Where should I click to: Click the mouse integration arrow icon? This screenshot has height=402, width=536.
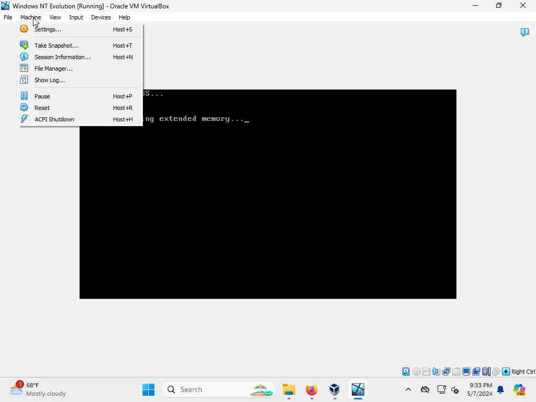coord(506,372)
